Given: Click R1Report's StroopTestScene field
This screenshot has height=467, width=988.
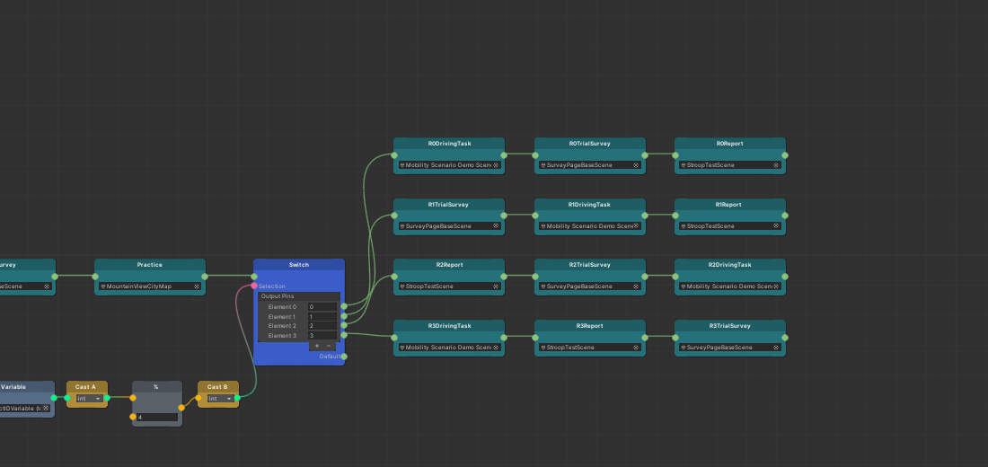Looking at the screenshot, I should click(x=729, y=225).
